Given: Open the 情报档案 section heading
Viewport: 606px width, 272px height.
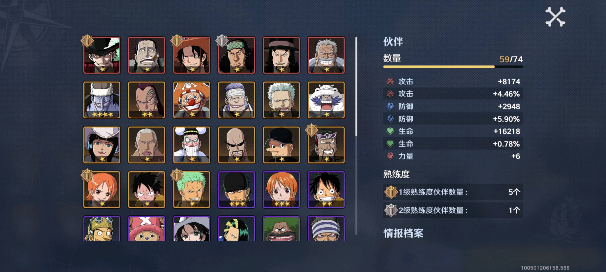Looking at the screenshot, I should click(403, 233).
